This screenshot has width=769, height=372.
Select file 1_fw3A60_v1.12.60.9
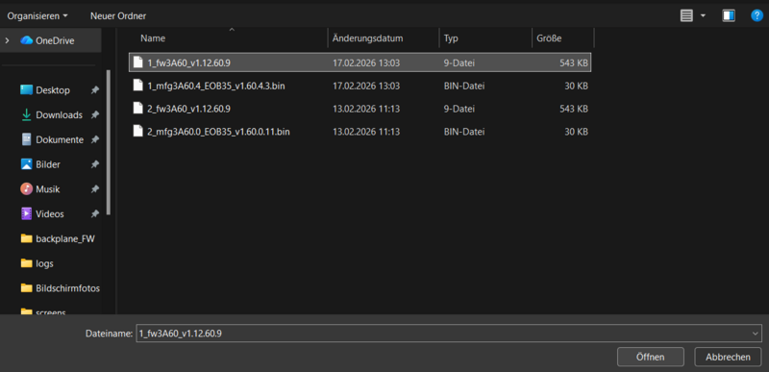click(x=360, y=62)
